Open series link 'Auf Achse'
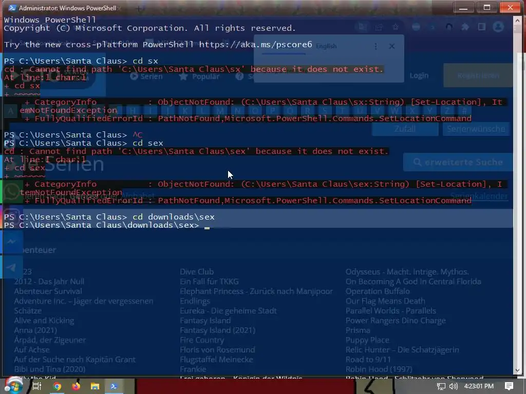Image resolution: width=526 pixels, height=394 pixels. tap(31, 350)
